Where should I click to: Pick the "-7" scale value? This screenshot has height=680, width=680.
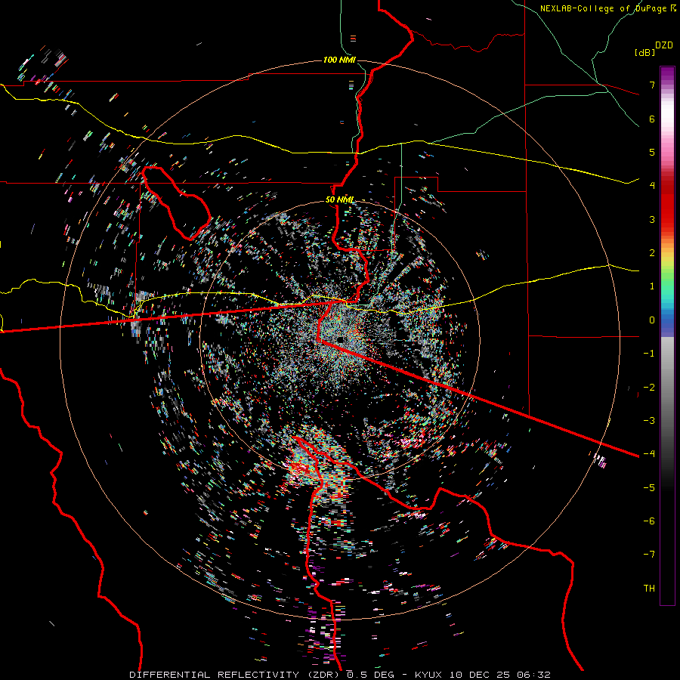[x=649, y=555]
